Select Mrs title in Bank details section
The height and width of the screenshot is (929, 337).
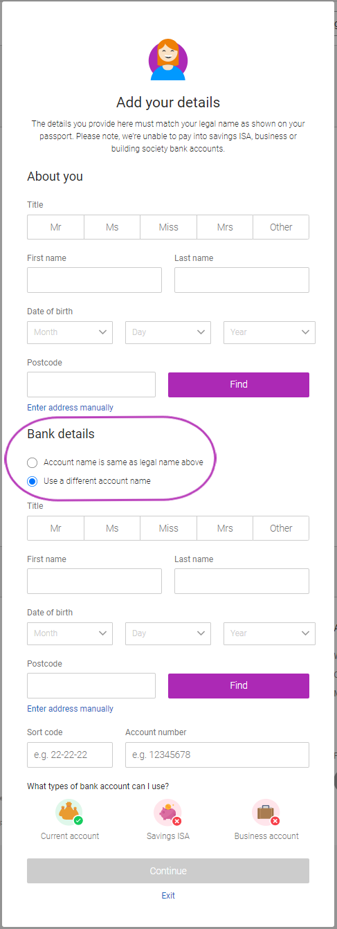(x=225, y=528)
